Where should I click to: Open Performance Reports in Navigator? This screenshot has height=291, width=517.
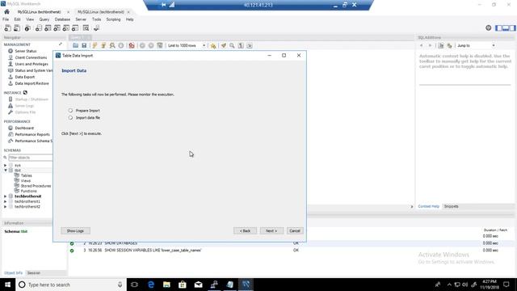click(32, 135)
